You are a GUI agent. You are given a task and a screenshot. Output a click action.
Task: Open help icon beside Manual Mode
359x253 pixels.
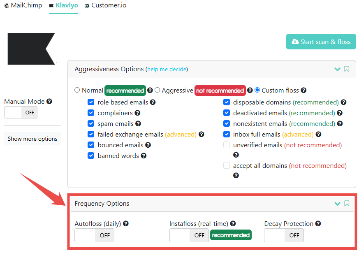[x=49, y=101]
